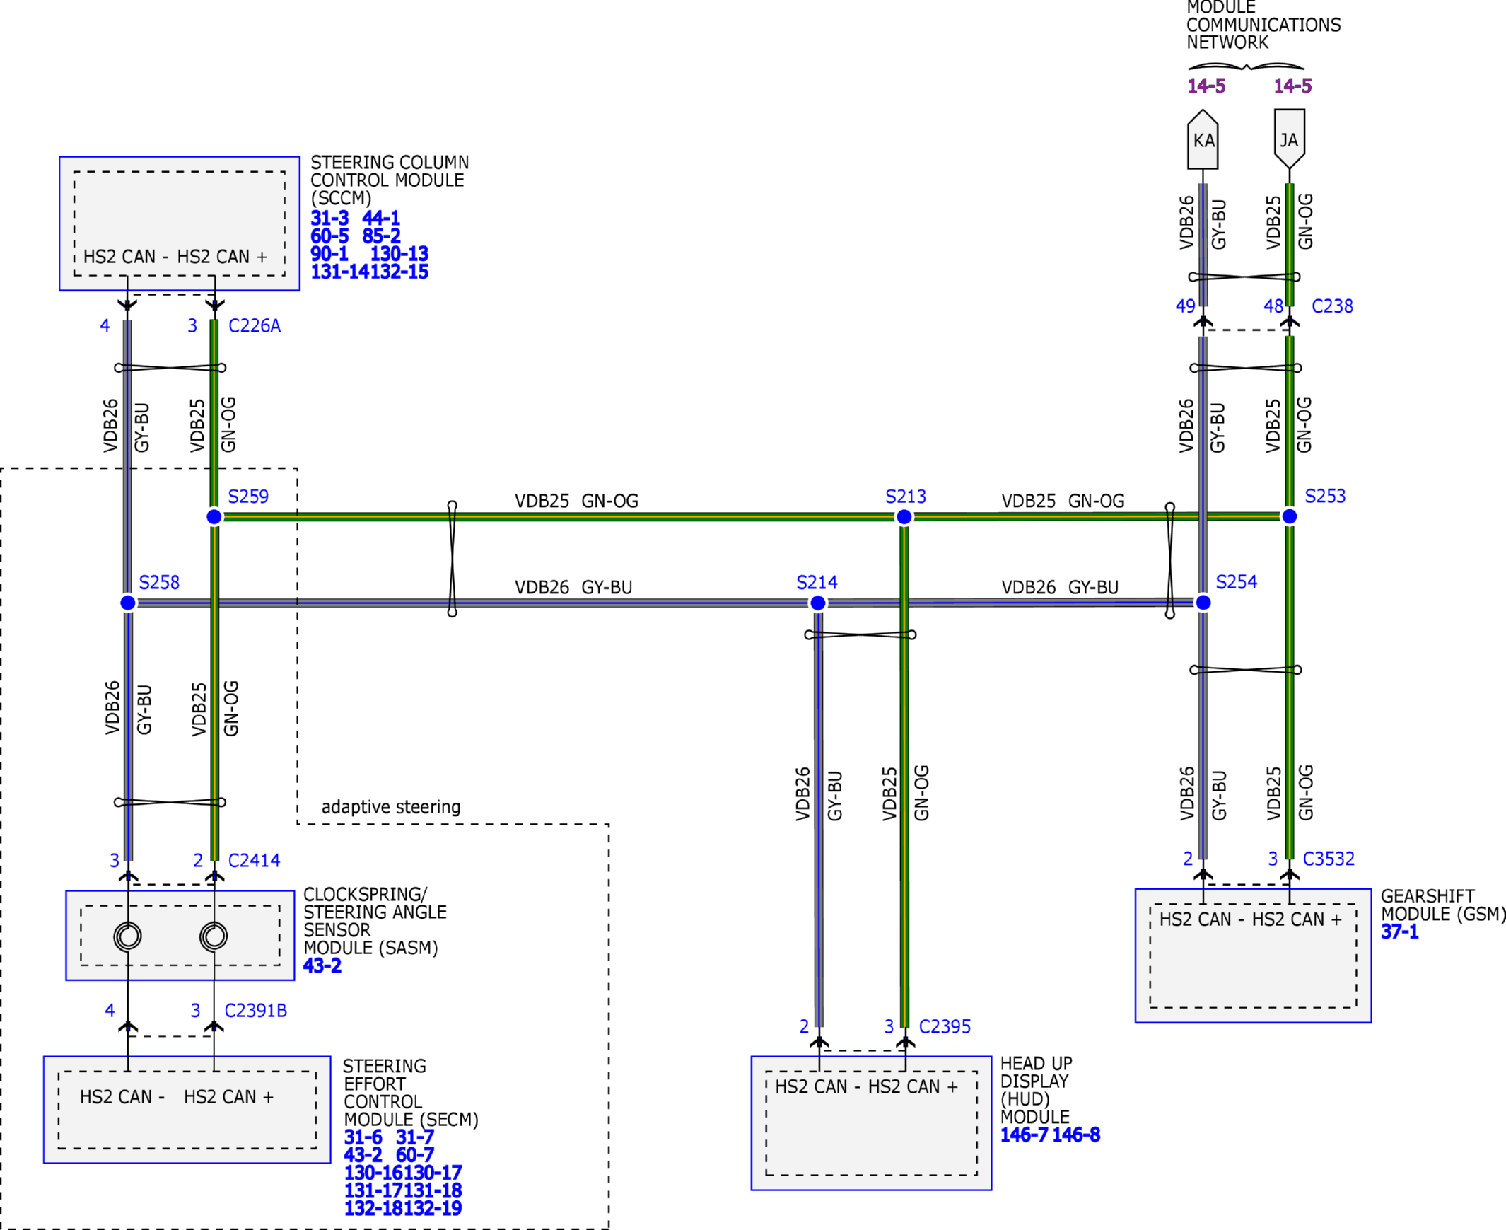Click the S253 splice dot
The height and width of the screenshot is (1230, 1506).
(x=1289, y=516)
